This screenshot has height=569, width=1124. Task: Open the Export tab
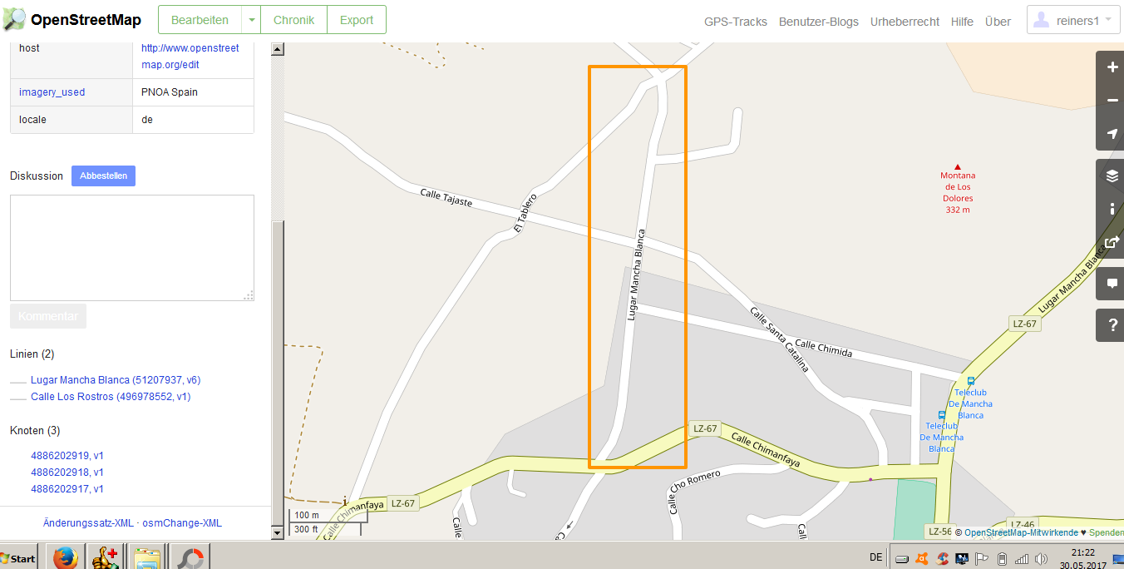(x=357, y=20)
